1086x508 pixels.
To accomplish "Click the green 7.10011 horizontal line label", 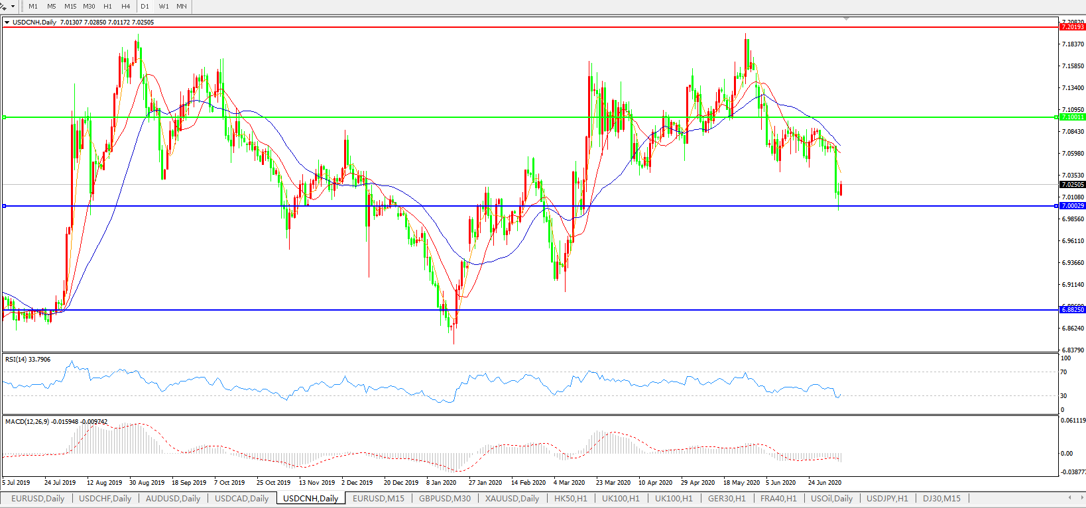I will pyautogui.click(x=1072, y=117).
